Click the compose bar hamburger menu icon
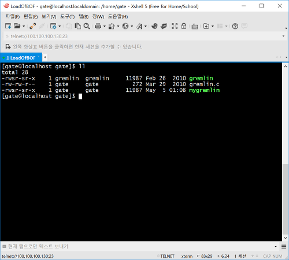This screenshot has width=289, height=260. [284, 247]
